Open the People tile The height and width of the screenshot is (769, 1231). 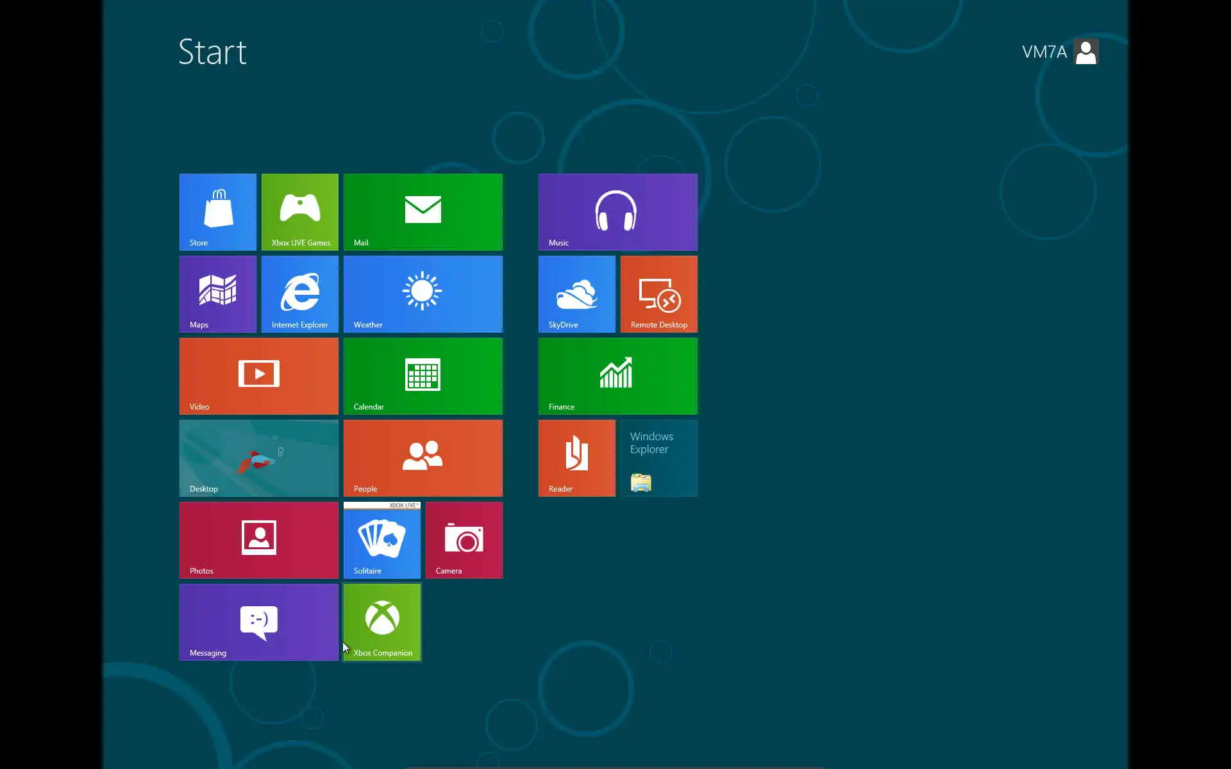click(423, 458)
